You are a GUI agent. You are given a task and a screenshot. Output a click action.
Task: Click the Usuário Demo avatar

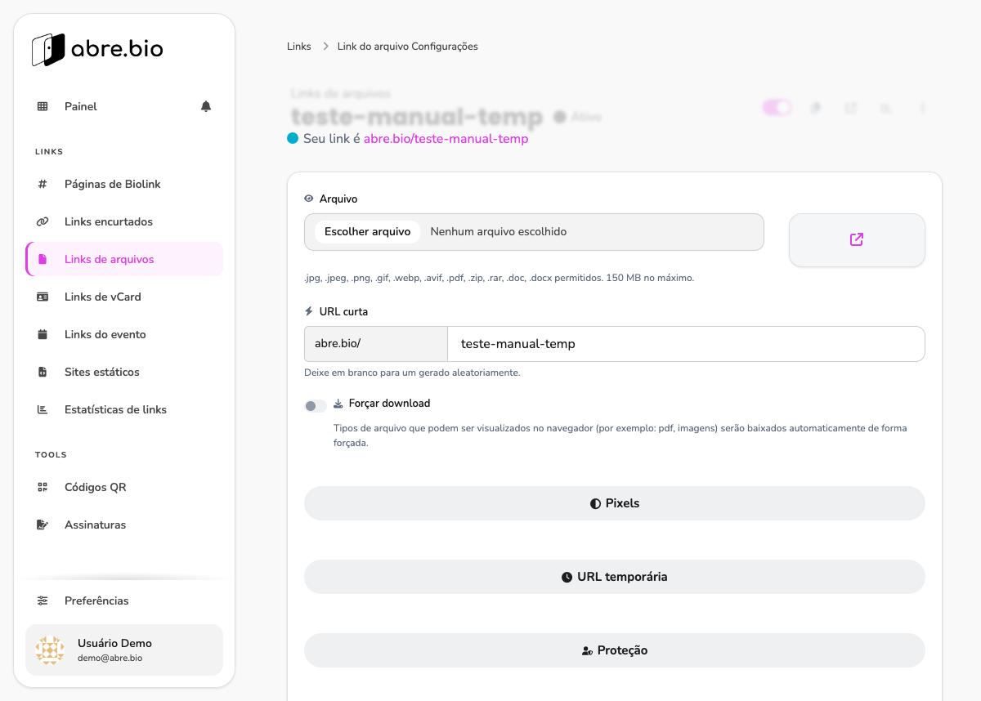(x=50, y=650)
